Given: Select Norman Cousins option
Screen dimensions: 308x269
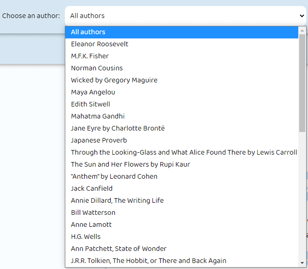Looking at the screenshot, I should coord(182,68).
